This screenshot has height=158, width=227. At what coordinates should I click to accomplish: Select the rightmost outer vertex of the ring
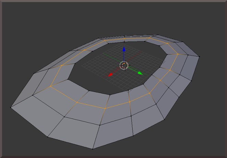[x=199, y=56]
